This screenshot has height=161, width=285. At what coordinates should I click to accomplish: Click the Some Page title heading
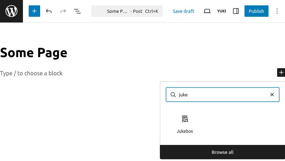pos(34,53)
